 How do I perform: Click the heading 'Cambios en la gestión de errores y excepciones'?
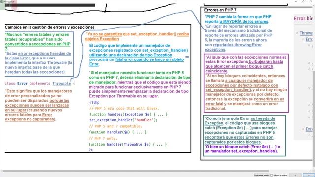(50, 27)
